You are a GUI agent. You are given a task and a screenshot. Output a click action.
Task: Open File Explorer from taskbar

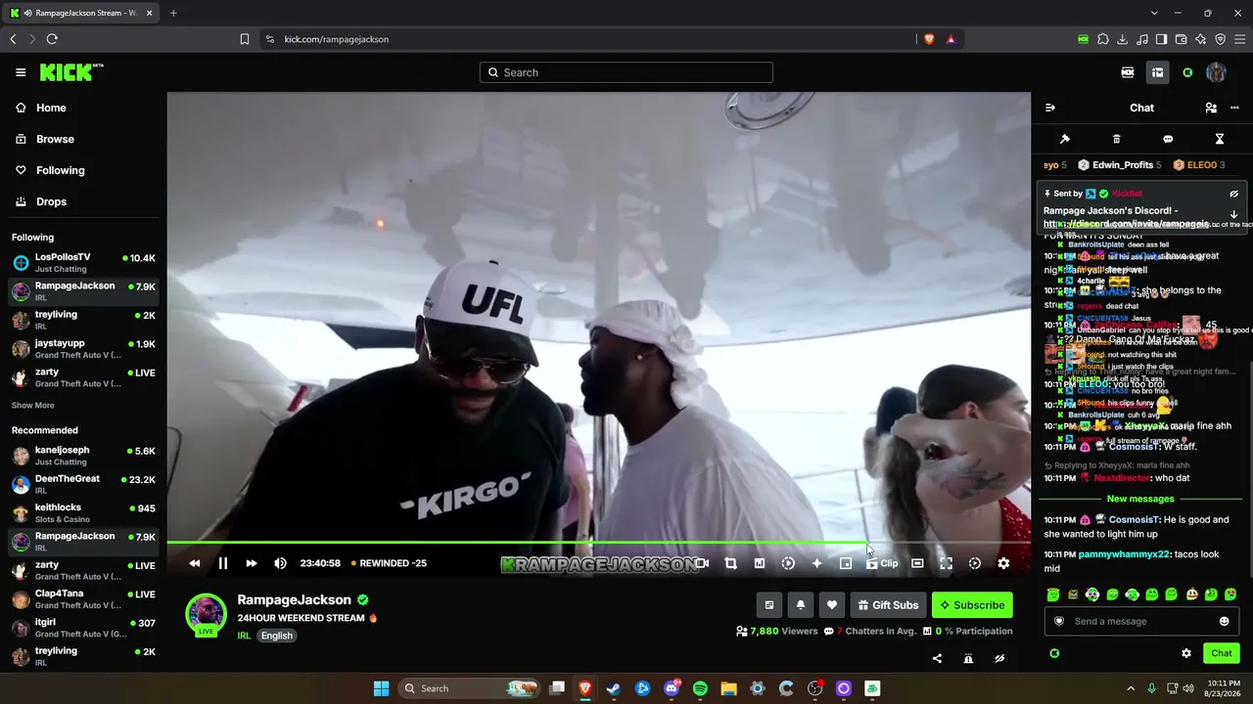coord(728,688)
